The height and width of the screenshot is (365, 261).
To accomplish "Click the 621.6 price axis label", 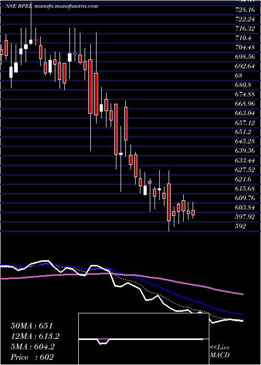I will click(243, 179).
